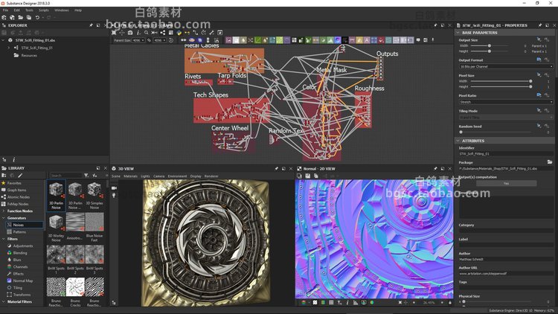Open the Lights menu in 3D View

(x=145, y=176)
